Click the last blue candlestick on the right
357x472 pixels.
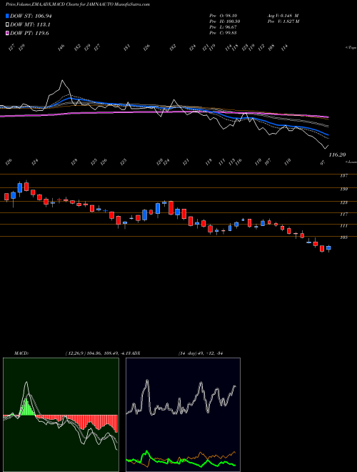pos(328,248)
